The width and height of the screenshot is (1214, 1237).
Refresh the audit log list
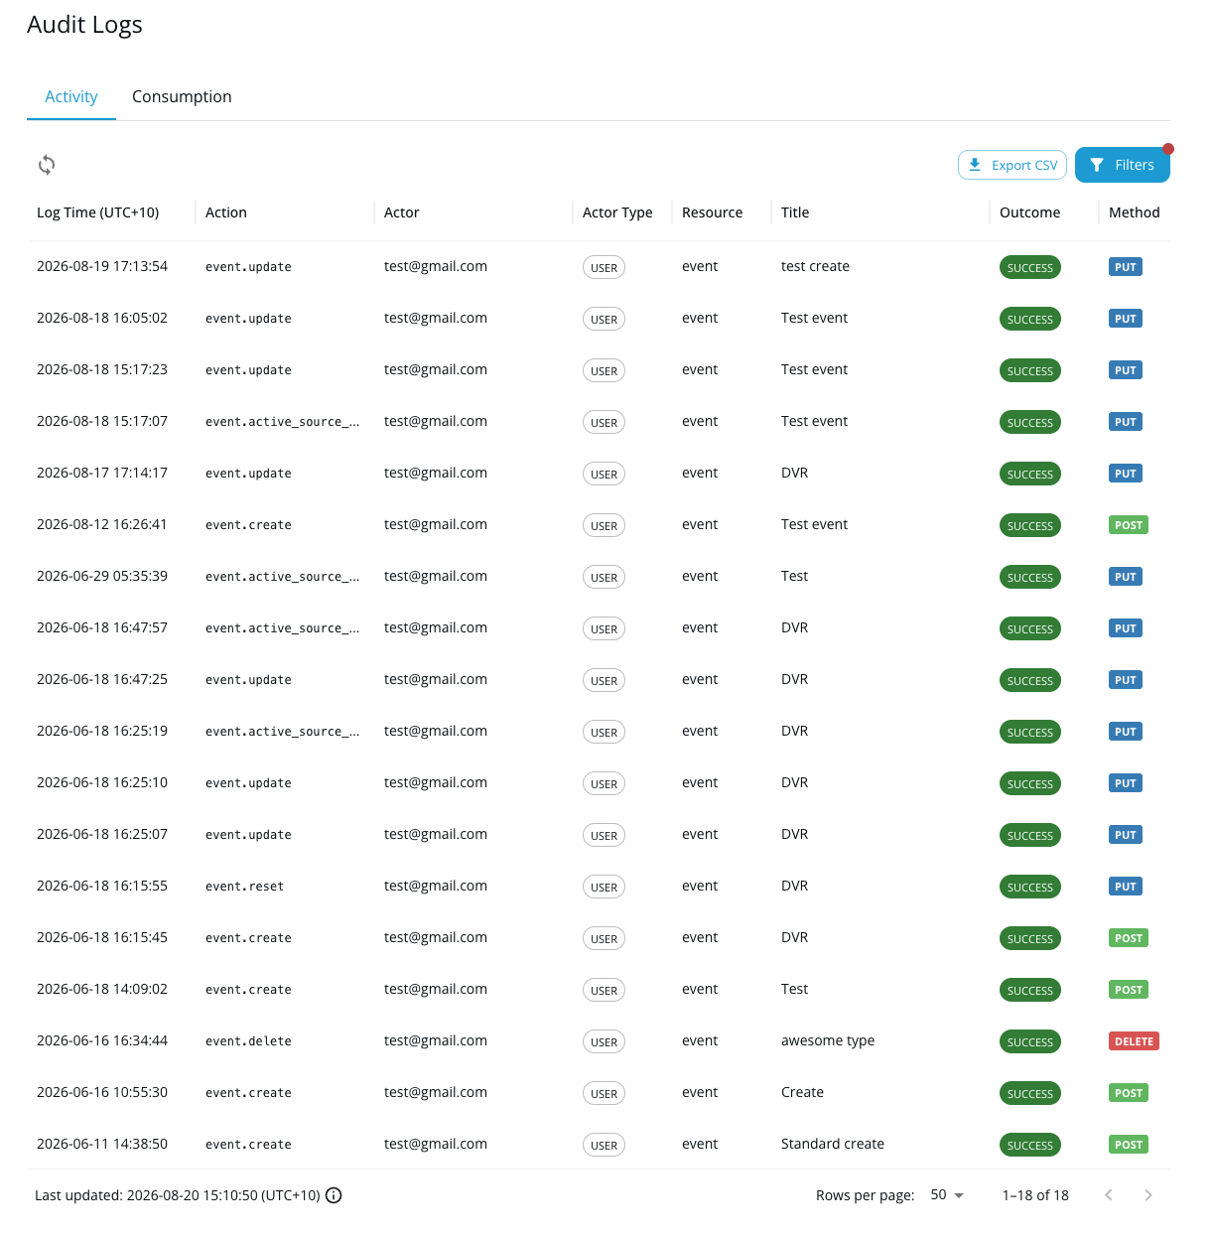(47, 165)
